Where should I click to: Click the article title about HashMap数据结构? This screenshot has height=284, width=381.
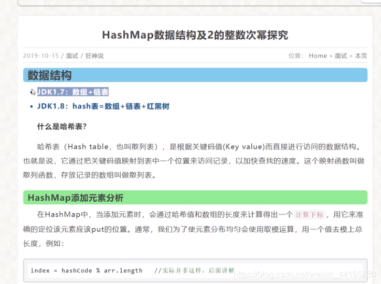point(195,35)
